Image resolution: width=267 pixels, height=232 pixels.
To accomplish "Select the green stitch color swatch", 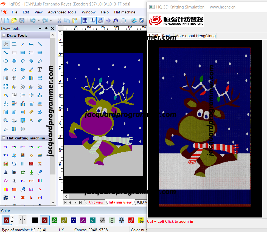I will pos(54,220).
